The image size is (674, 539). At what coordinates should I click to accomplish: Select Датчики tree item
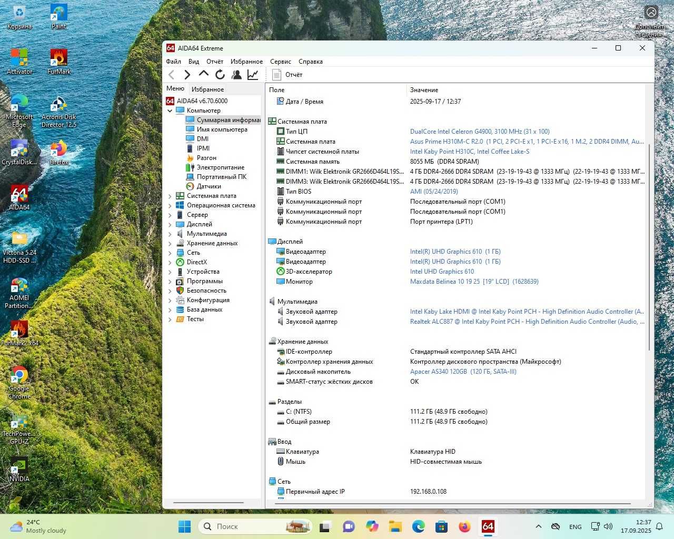204,186
